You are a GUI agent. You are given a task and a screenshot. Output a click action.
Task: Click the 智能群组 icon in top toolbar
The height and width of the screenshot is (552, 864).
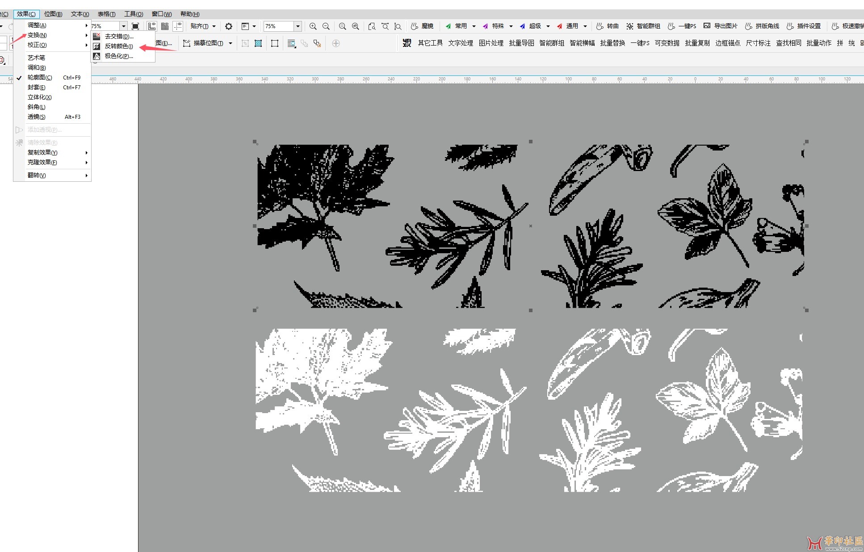point(630,26)
